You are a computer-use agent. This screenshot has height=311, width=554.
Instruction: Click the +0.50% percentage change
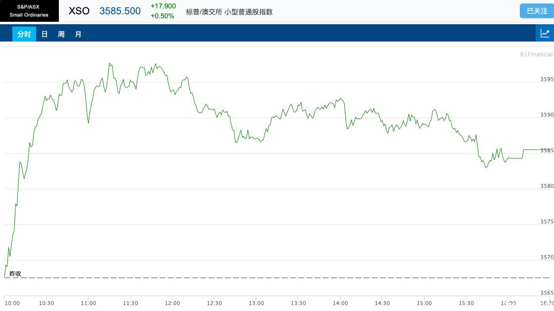(x=162, y=16)
